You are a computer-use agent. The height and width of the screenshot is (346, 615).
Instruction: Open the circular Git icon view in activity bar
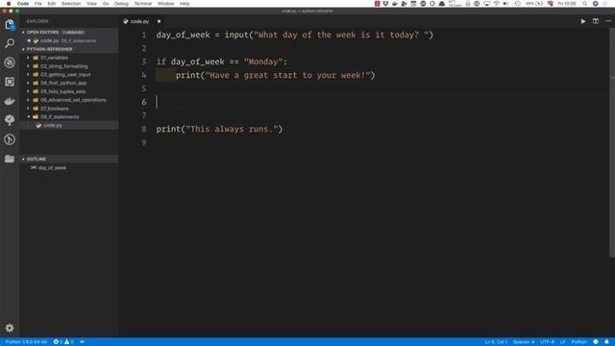pos(10,139)
